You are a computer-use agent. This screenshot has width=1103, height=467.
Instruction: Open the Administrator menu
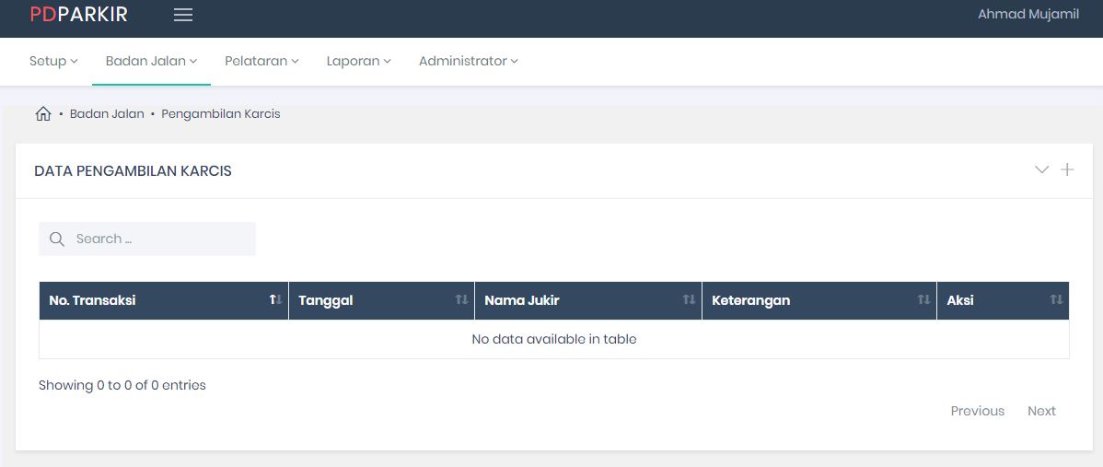(468, 61)
